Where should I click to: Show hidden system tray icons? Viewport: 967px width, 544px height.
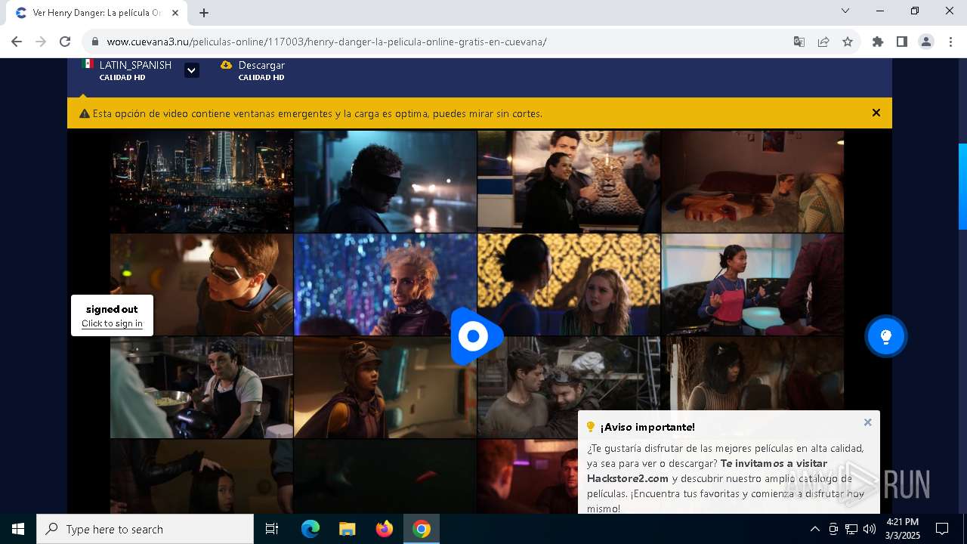pyautogui.click(x=814, y=529)
